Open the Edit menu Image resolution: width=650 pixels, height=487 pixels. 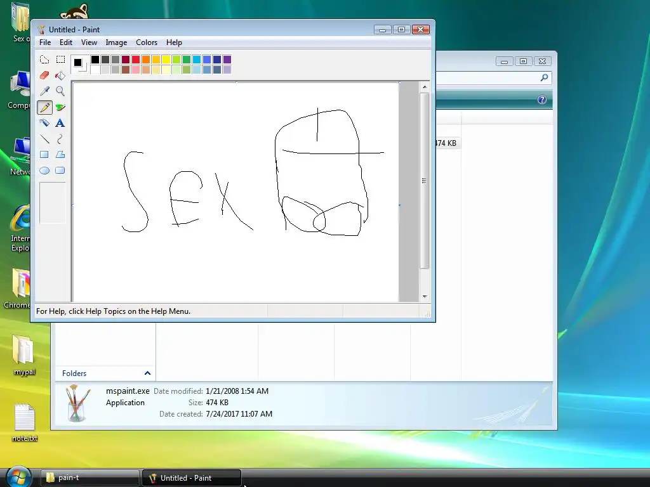click(x=65, y=42)
